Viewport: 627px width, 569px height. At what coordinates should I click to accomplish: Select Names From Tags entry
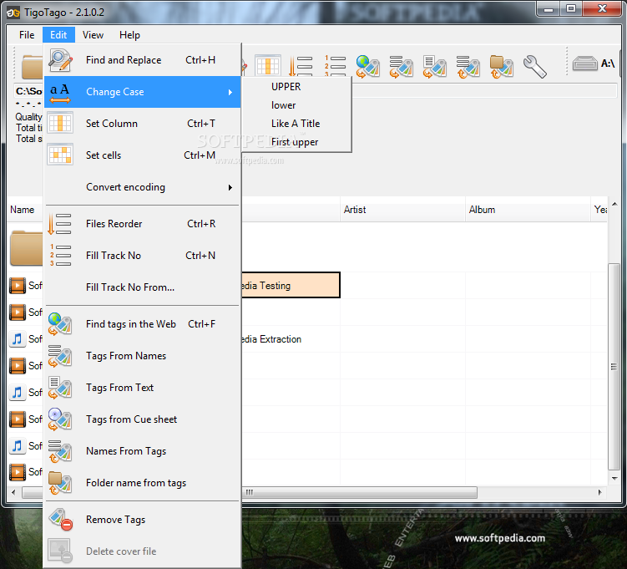(x=143, y=451)
